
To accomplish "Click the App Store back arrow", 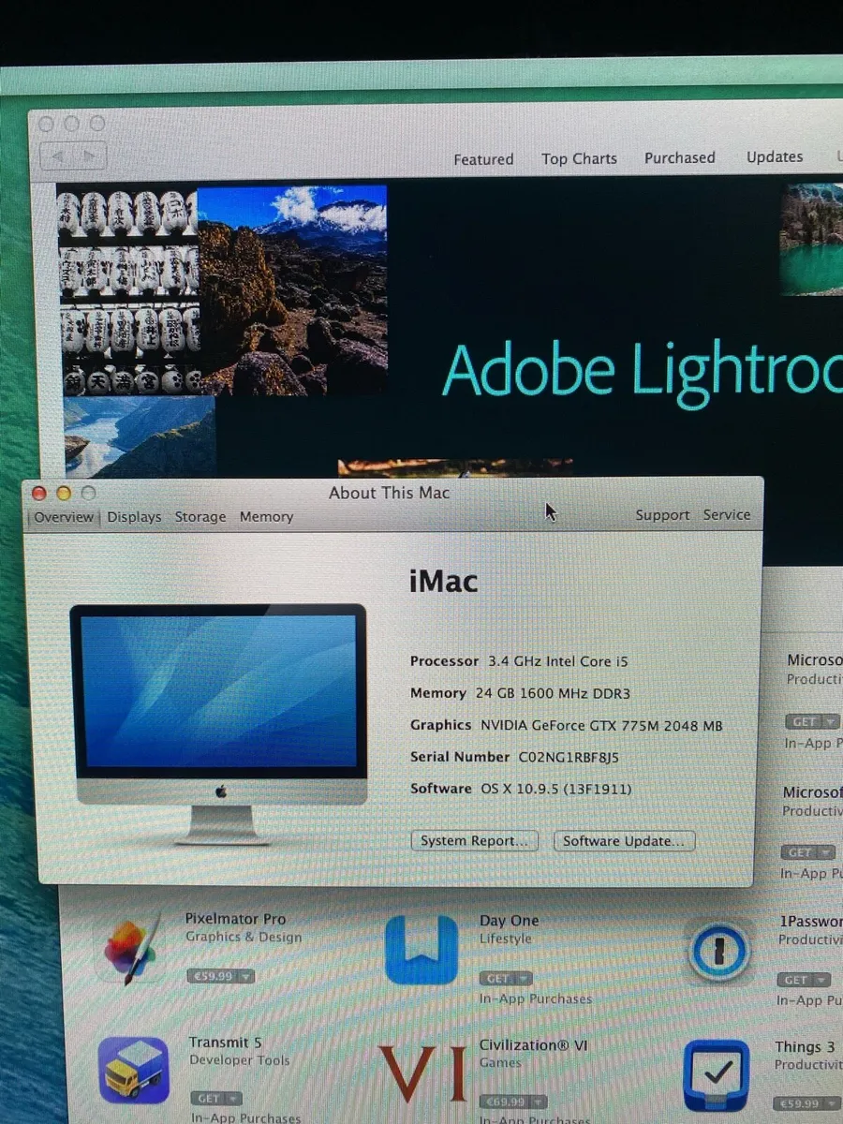I will (59, 155).
